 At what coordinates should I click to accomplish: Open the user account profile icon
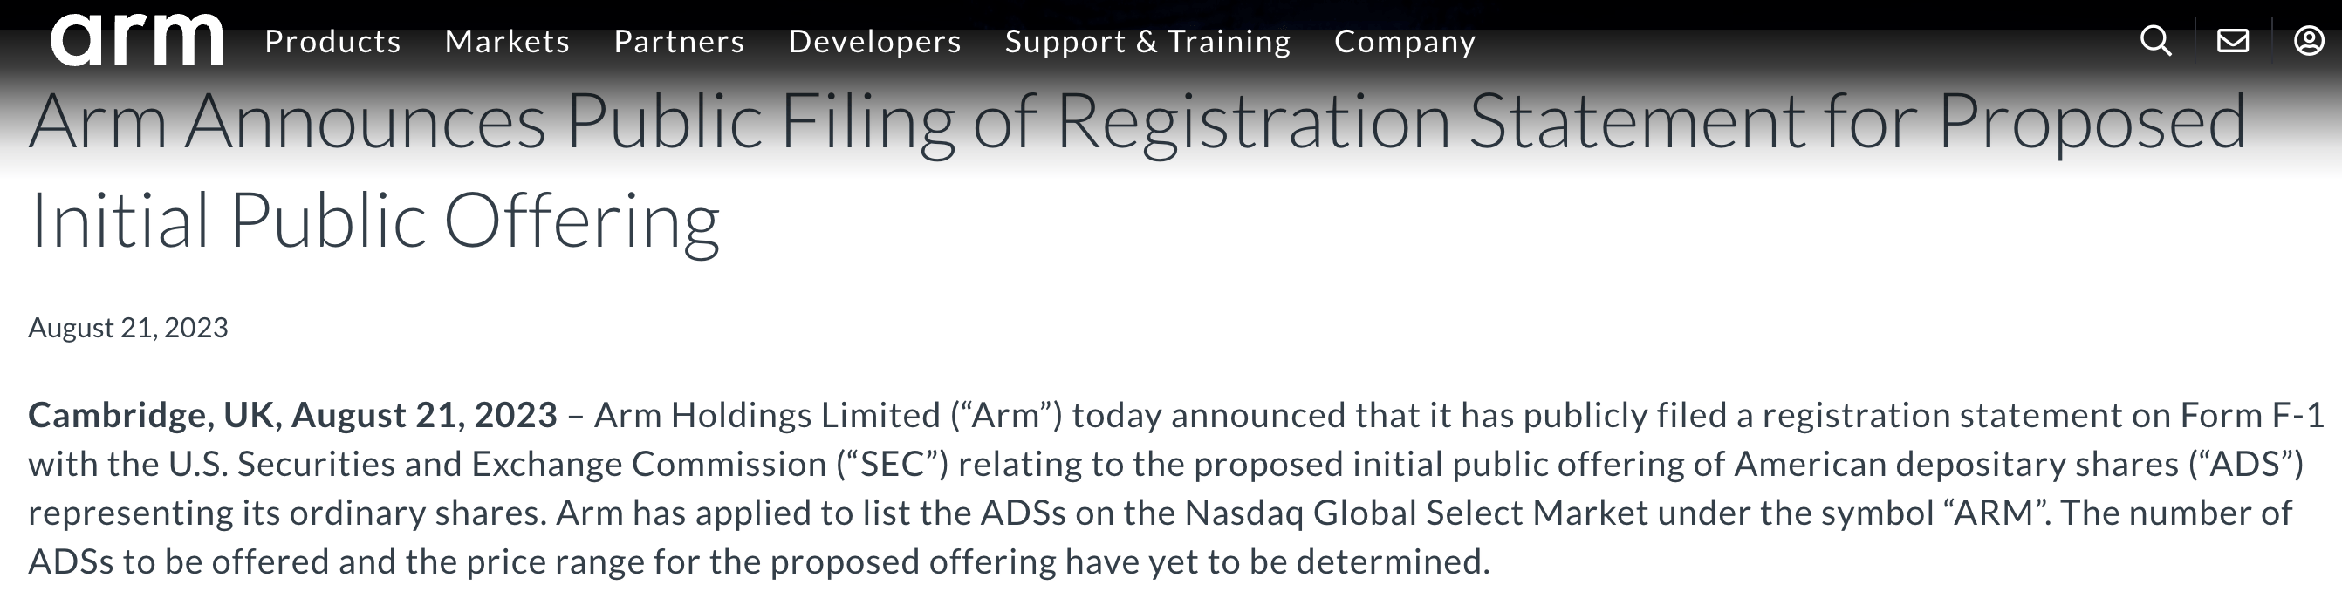pos(2309,41)
